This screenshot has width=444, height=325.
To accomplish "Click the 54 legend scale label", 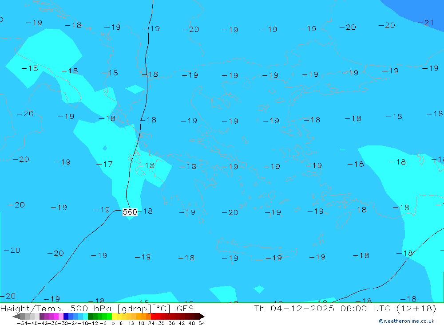I will (202, 323).
